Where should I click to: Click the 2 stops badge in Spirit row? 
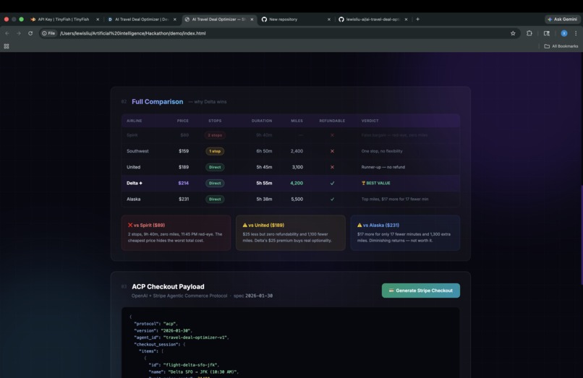[x=215, y=135]
